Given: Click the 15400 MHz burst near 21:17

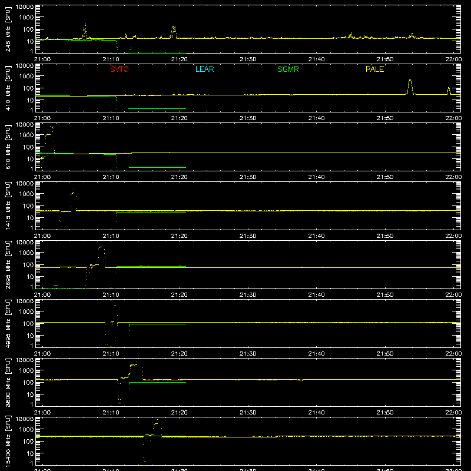Looking at the screenshot, I should point(156,427).
